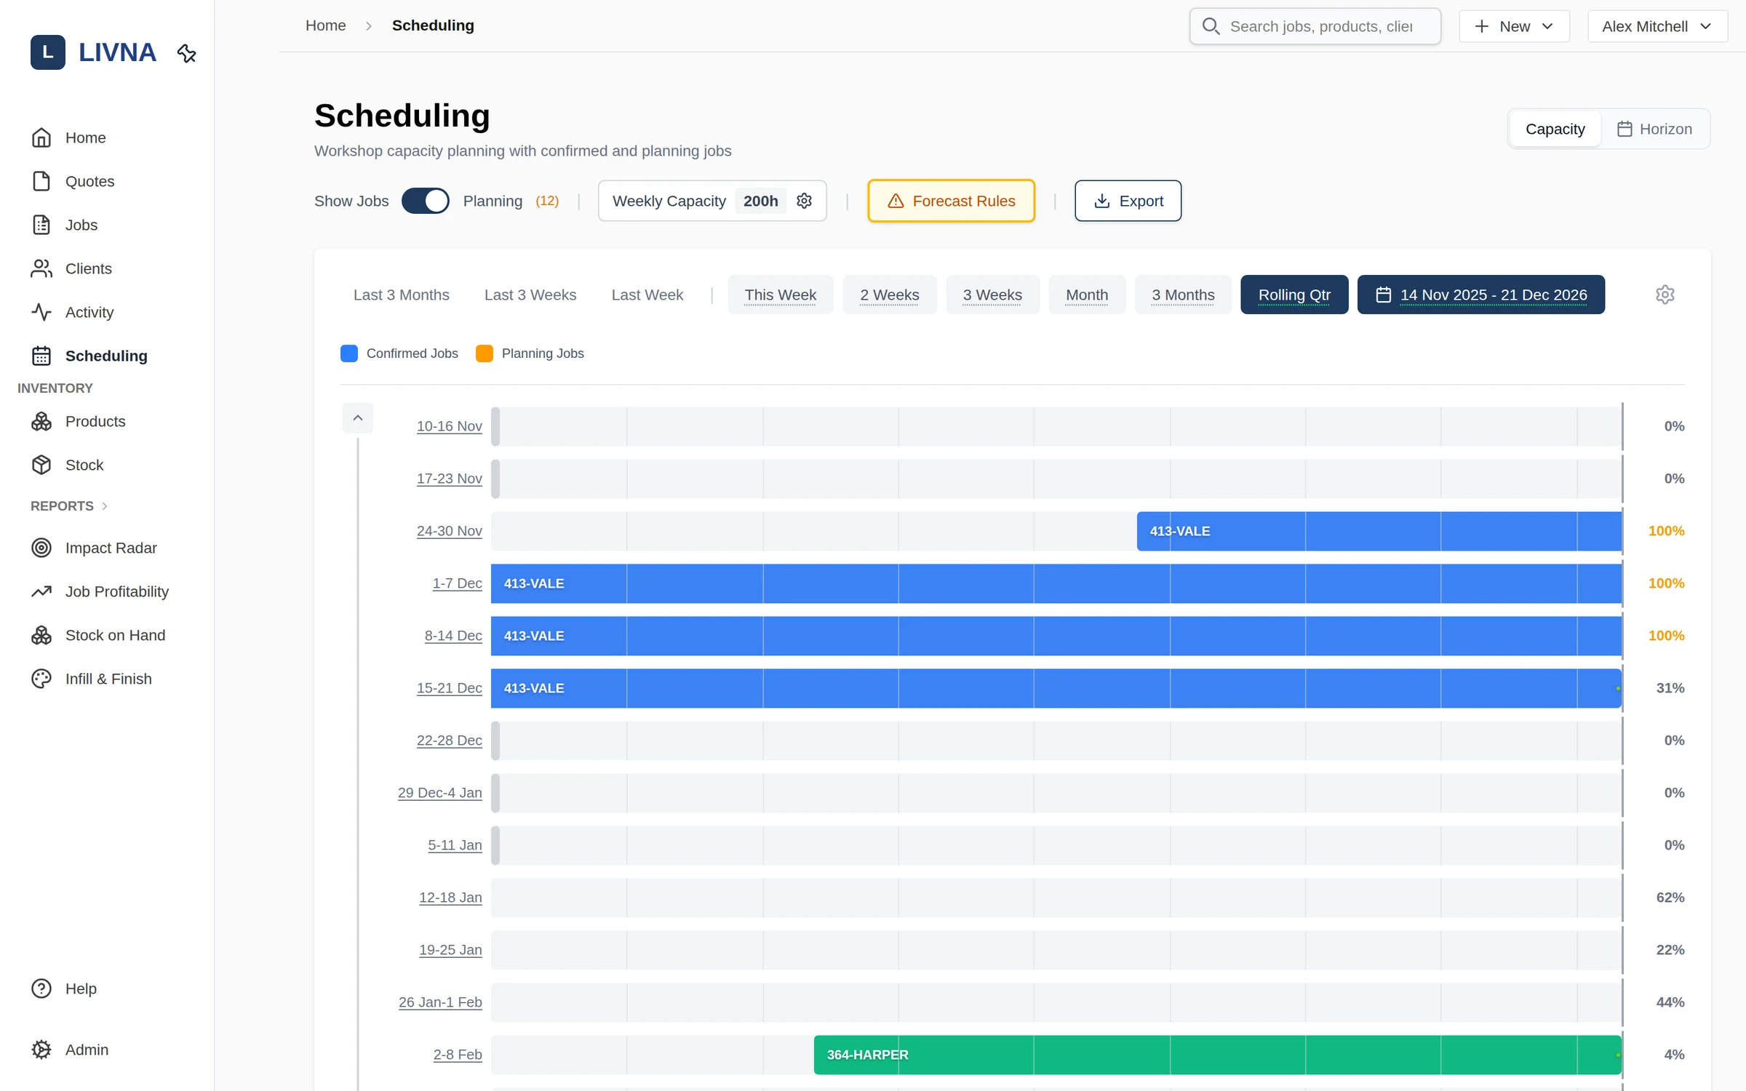Switch to Horizon view

point(1654,129)
